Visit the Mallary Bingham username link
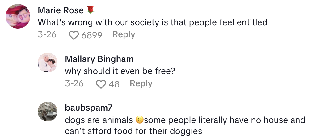312x138 pixels. pyautogui.click(x=99, y=59)
